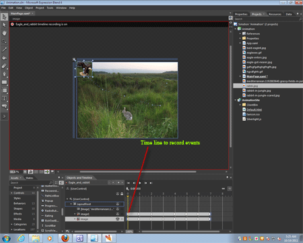Open the Assets chevron at toolbox bottom
The image size is (303, 243).
click(4, 116)
